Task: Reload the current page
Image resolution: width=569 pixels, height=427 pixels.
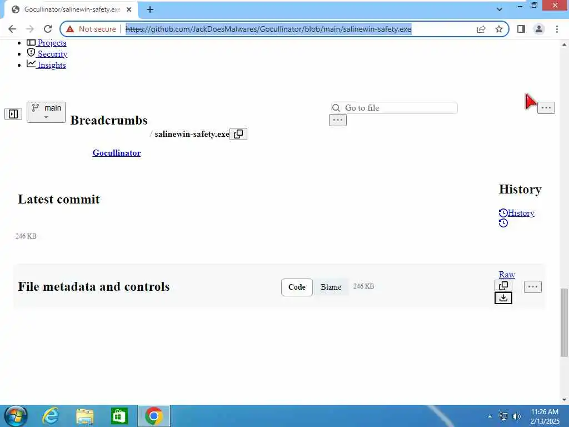Action: tap(48, 29)
